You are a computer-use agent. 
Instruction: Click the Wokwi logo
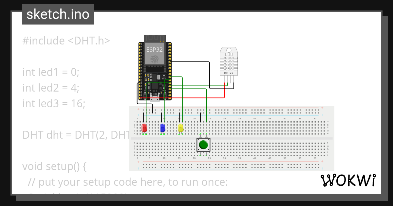click(x=349, y=180)
